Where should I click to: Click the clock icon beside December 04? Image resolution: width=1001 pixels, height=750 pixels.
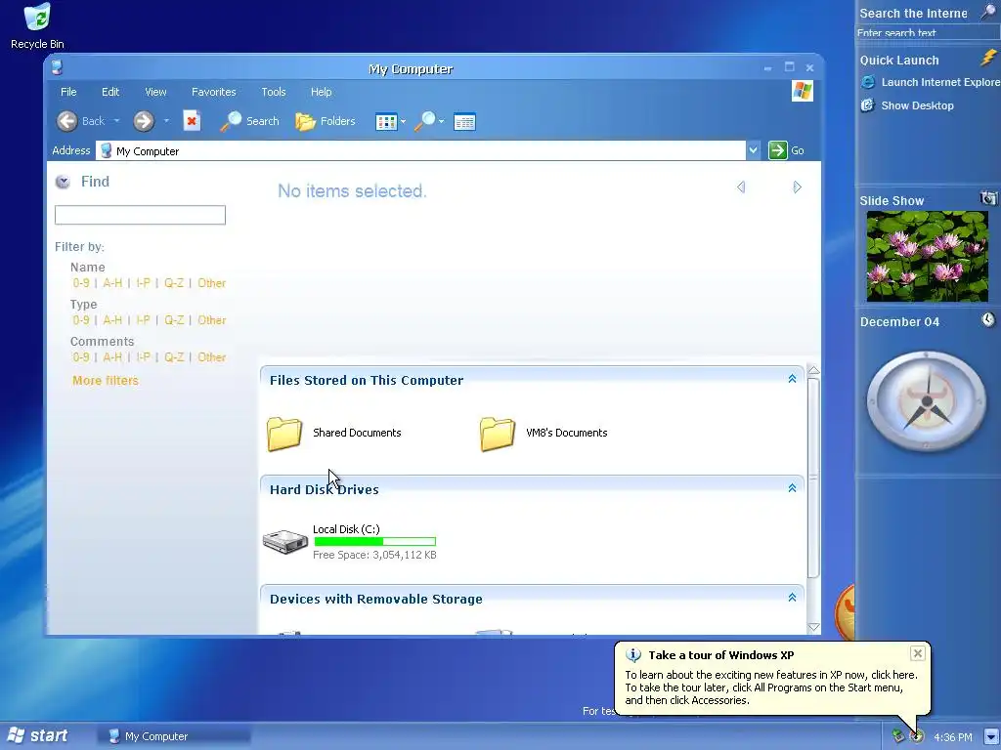coord(988,319)
